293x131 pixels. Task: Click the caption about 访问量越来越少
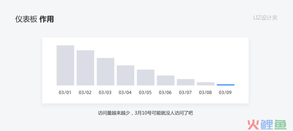coord(145,113)
